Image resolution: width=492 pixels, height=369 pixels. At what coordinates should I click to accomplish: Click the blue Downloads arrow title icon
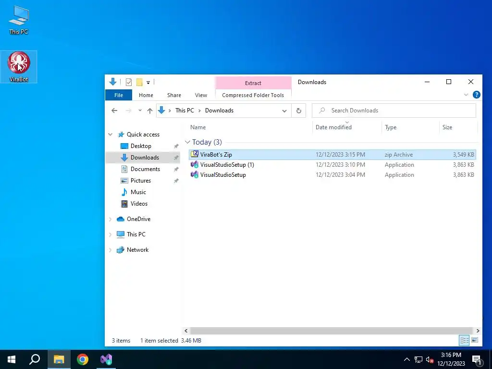(113, 82)
